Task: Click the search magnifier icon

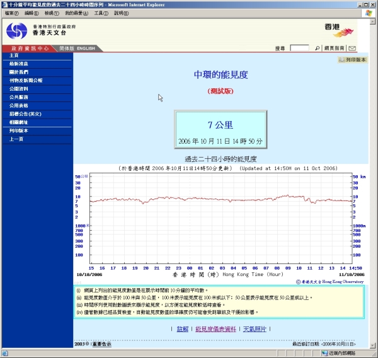Action: point(318,49)
